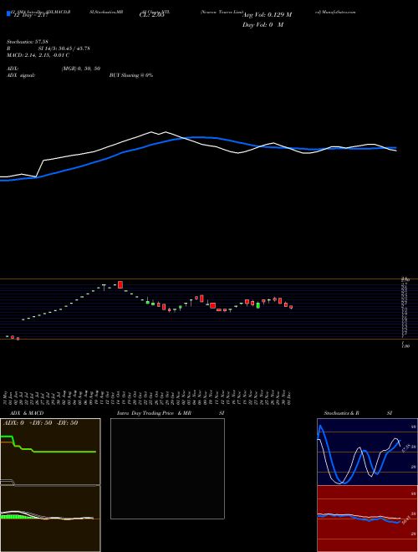The width and height of the screenshot is (418, 552).
Task: Open the empty Intra Day Trading Price panel
Action: 167,468
